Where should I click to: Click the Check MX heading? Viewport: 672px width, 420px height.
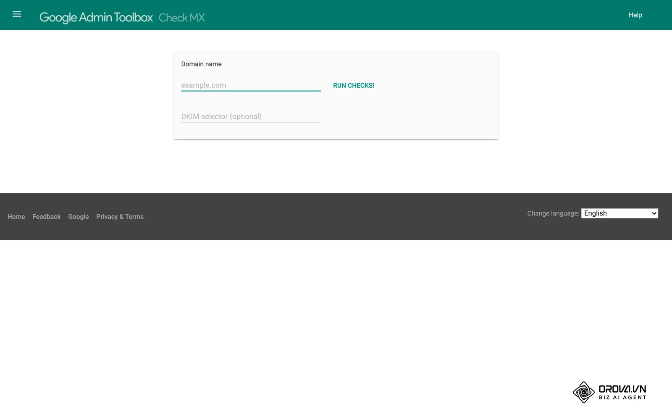(182, 18)
